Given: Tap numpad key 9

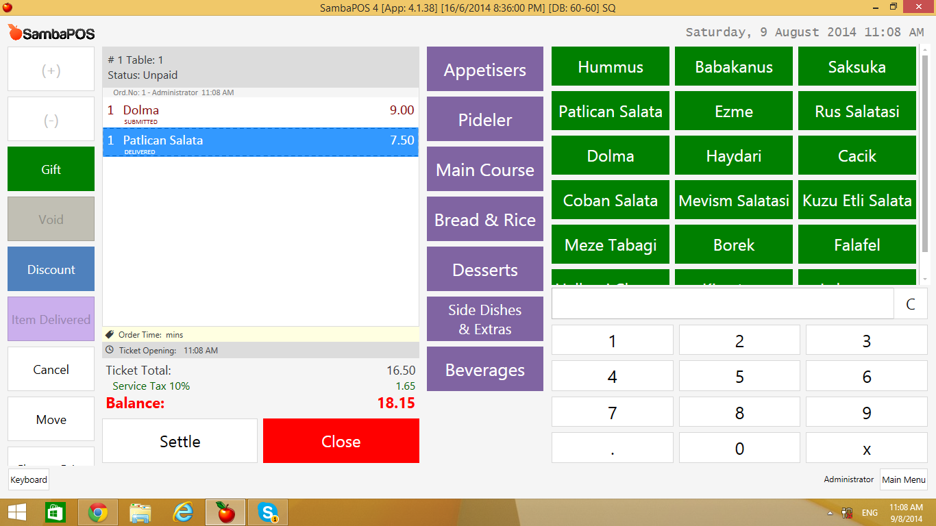Looking at the screenshot, I should pos(867,412).
